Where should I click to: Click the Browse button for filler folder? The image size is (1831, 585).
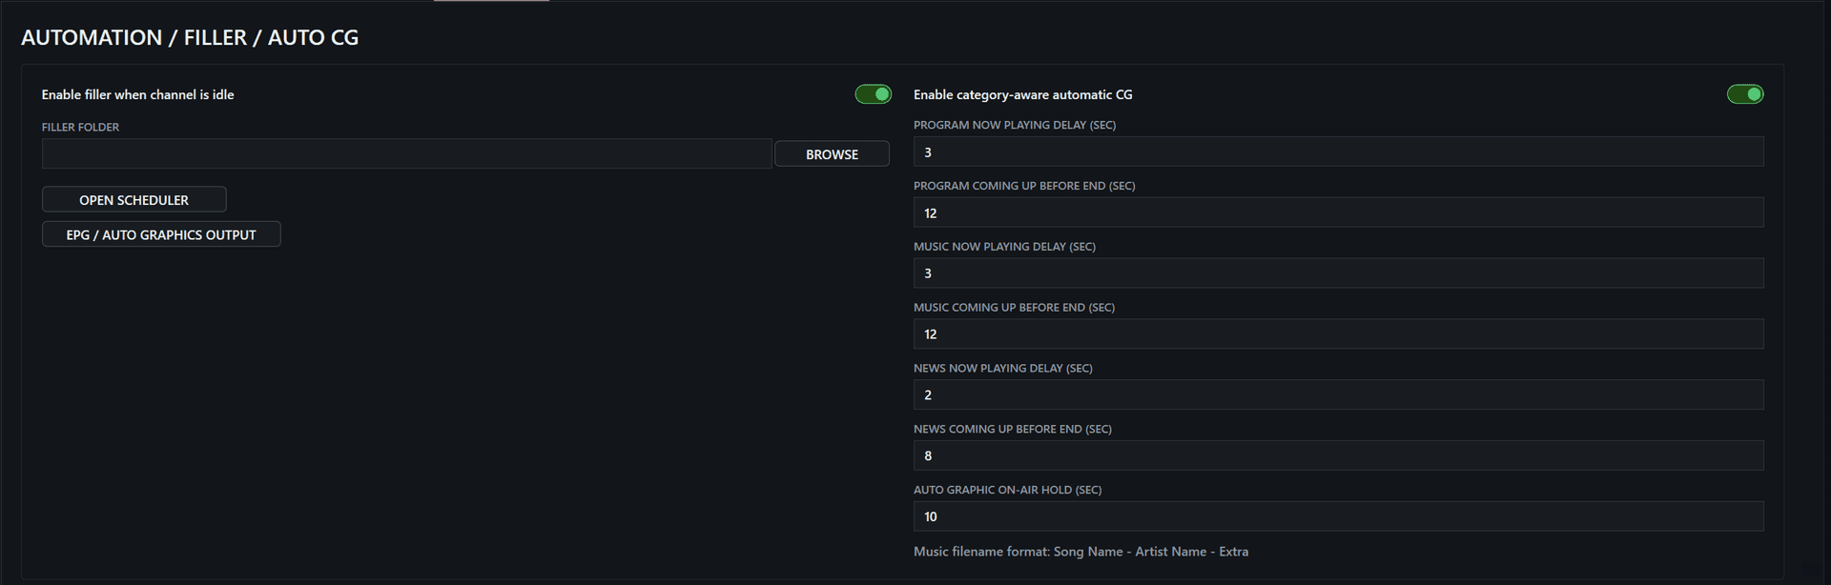point(832,153)
